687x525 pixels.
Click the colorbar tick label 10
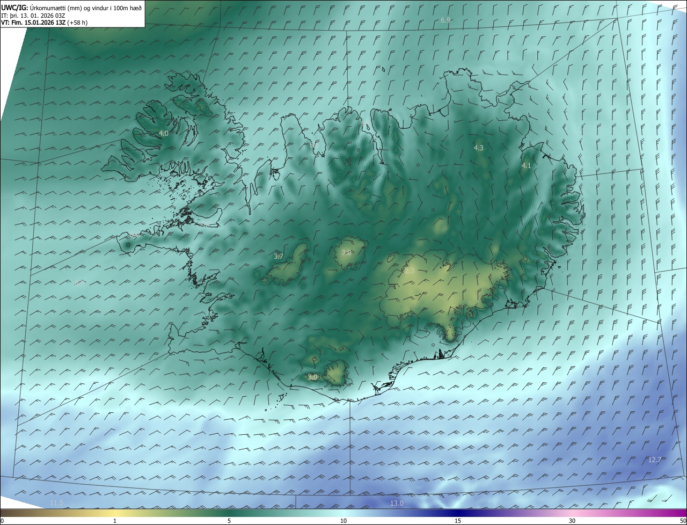[x=343, y=521]
